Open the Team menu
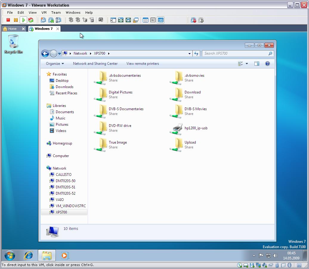The width and height of the screenshot is (309, 269). coord(56,13)
